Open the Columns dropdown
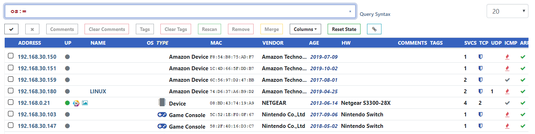 tap(305, 29)
